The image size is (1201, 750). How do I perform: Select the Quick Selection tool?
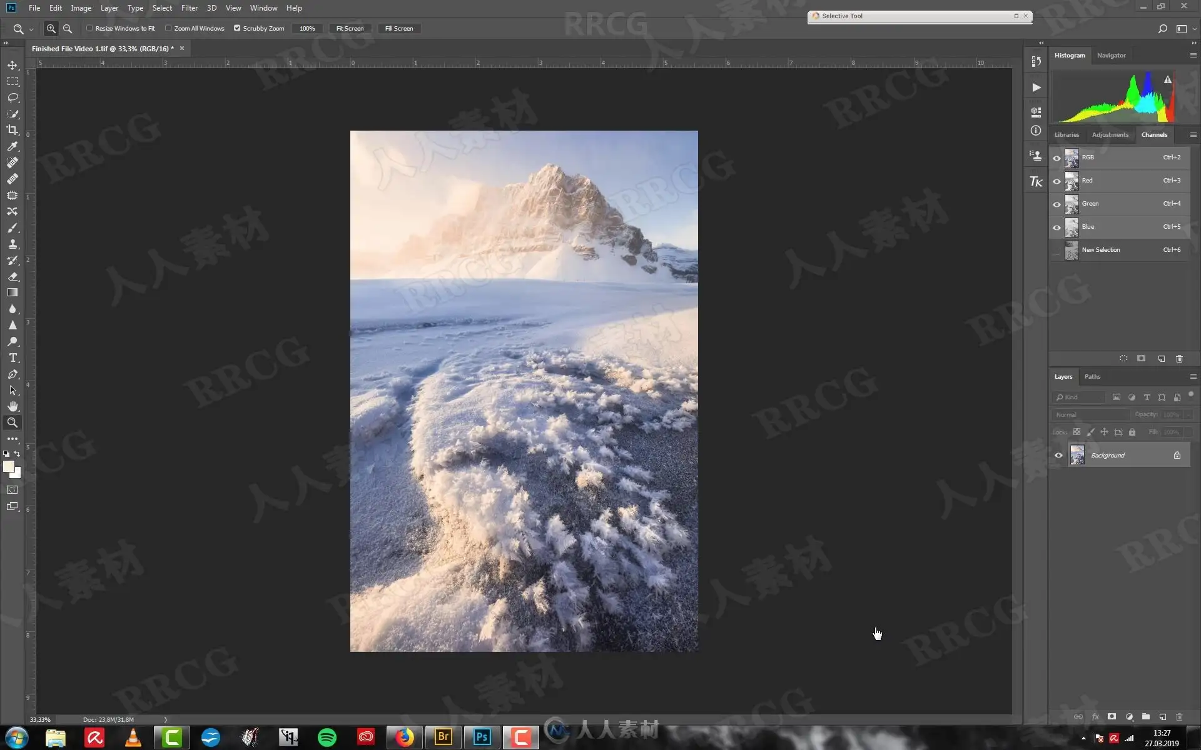click(13, 114)
